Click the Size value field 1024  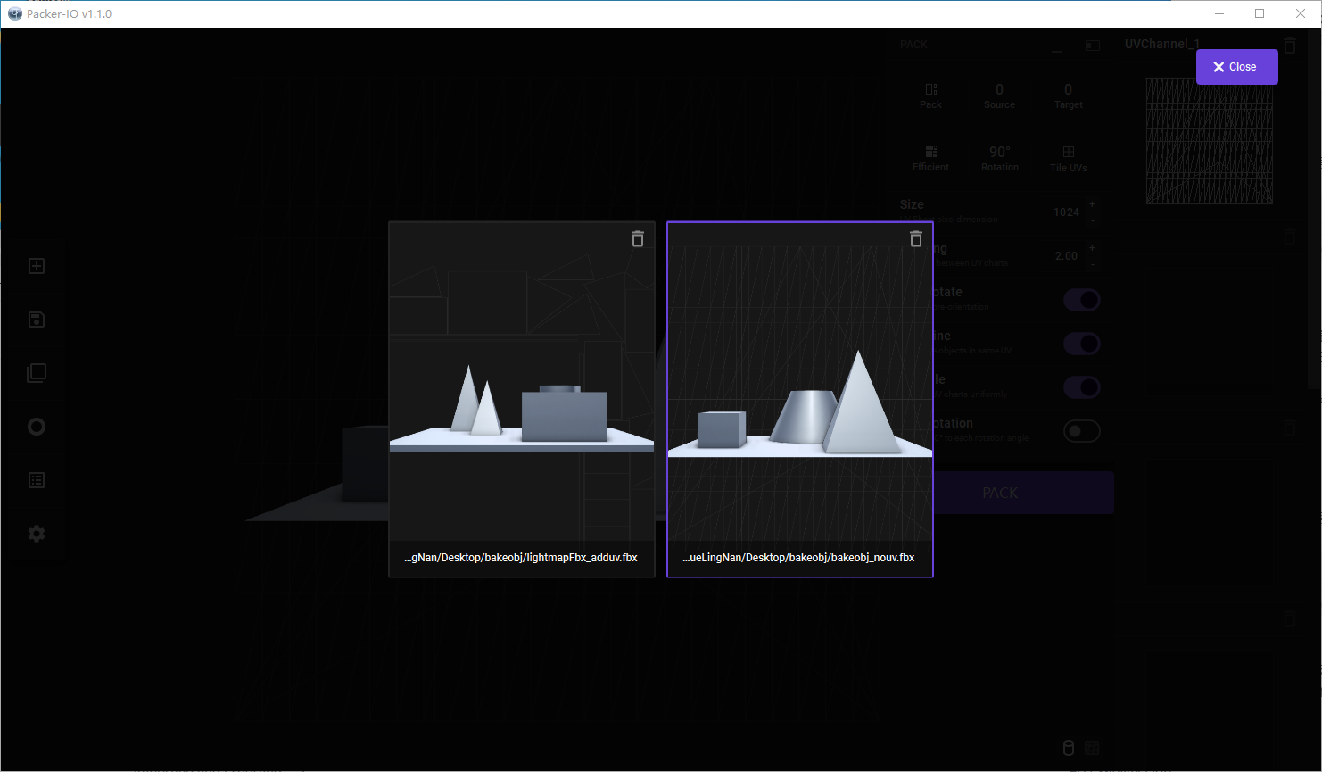[x=1066, y=212]
